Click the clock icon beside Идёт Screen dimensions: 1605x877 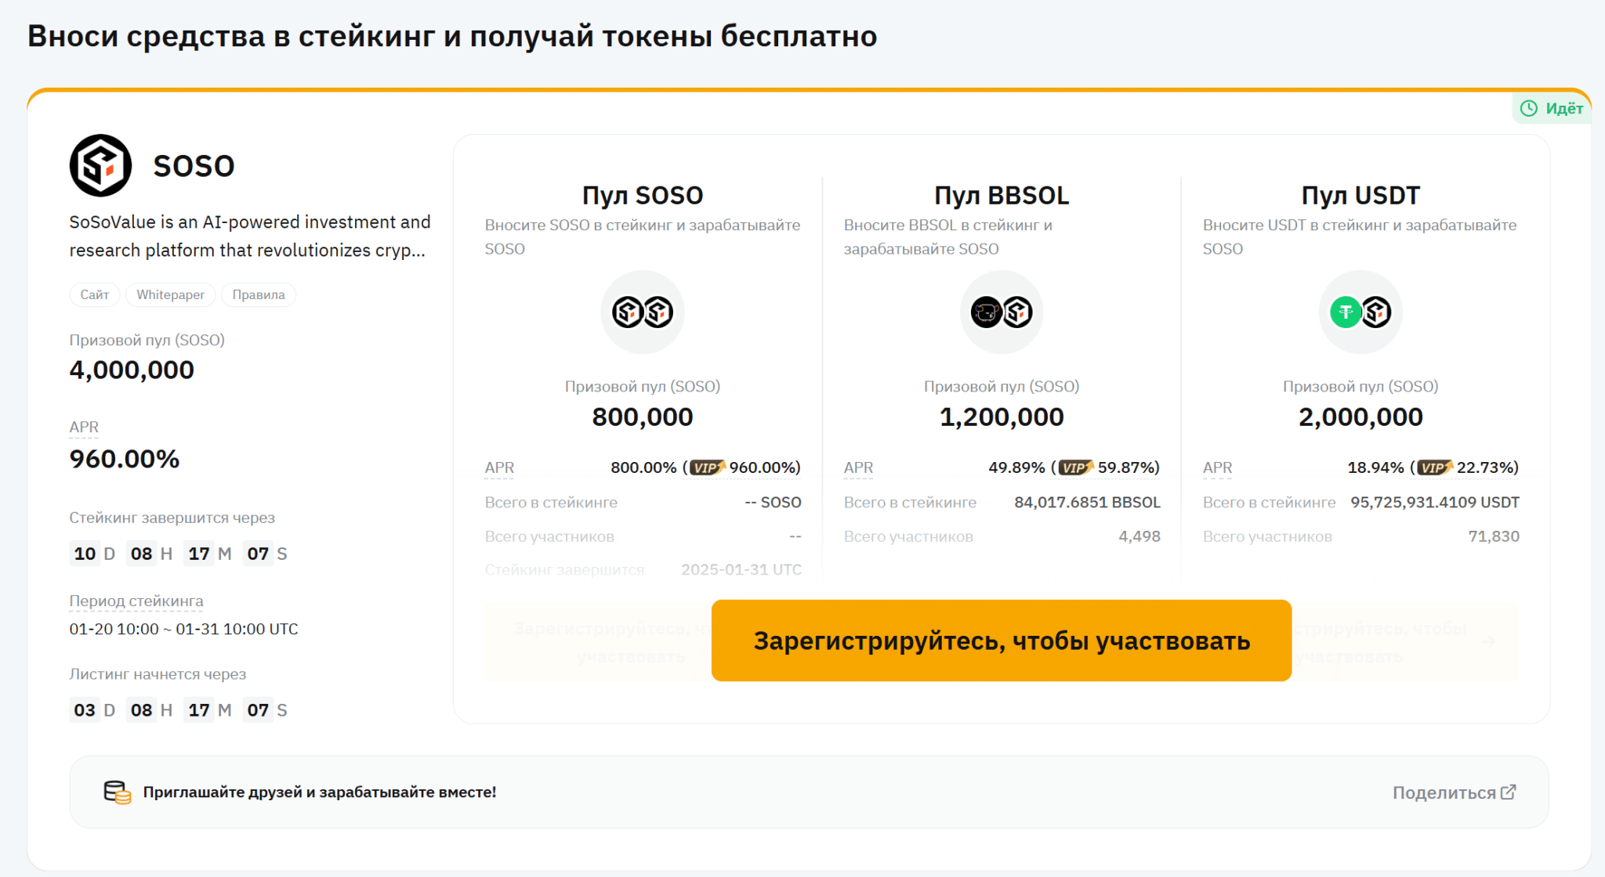click(x=1528, y=109)
